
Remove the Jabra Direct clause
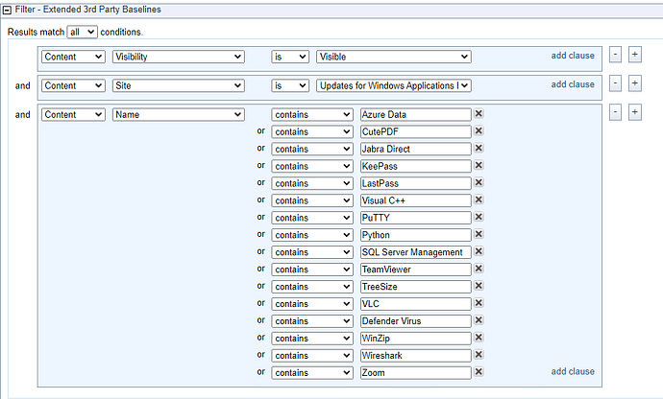click(479, 149)
